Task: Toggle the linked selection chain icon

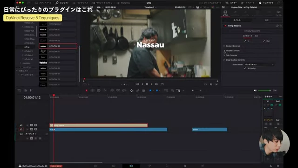Action: pyautogui.click(x=138, y=91)
